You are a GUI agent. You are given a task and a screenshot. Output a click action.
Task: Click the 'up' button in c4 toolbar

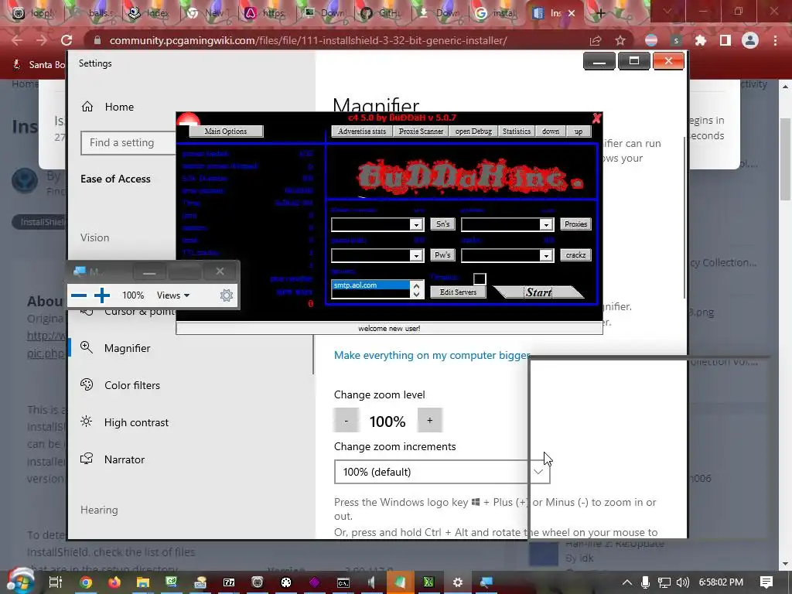[x=579, y=131]
